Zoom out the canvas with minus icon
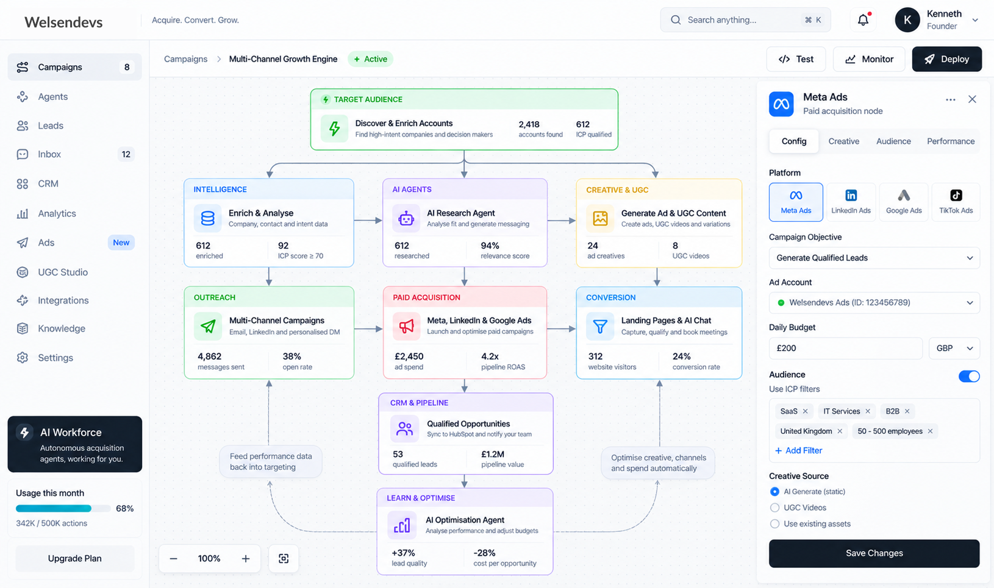This screenshot has width=994, height=588. 174,559
